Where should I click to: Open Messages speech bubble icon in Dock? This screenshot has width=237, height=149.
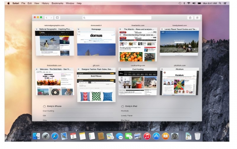coord(120,136)
